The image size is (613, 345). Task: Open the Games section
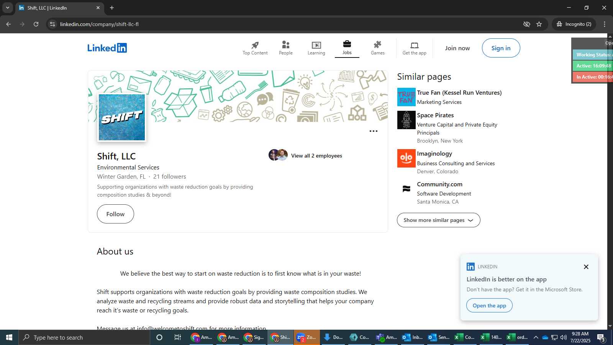[377, 48]
